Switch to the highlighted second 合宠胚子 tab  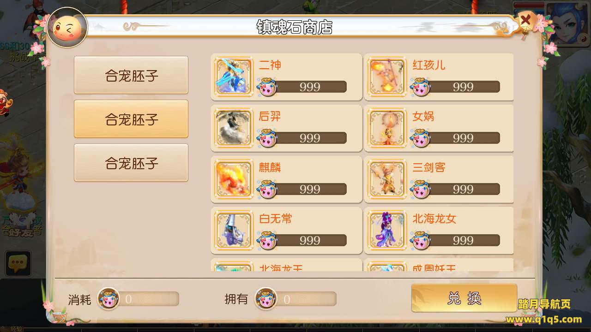point(131,119)
